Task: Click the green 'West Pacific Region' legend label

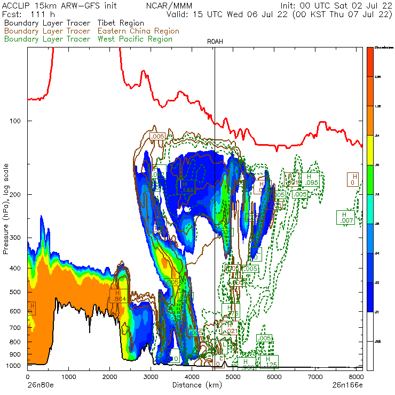Action: 135,39
